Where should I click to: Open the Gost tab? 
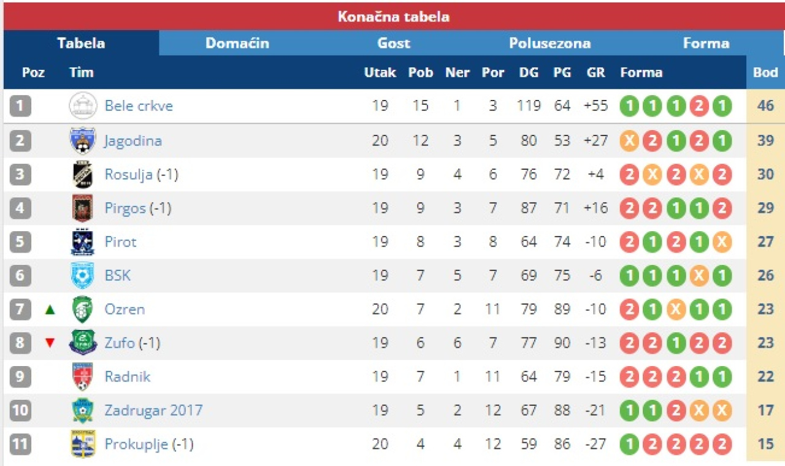(394, 44)
